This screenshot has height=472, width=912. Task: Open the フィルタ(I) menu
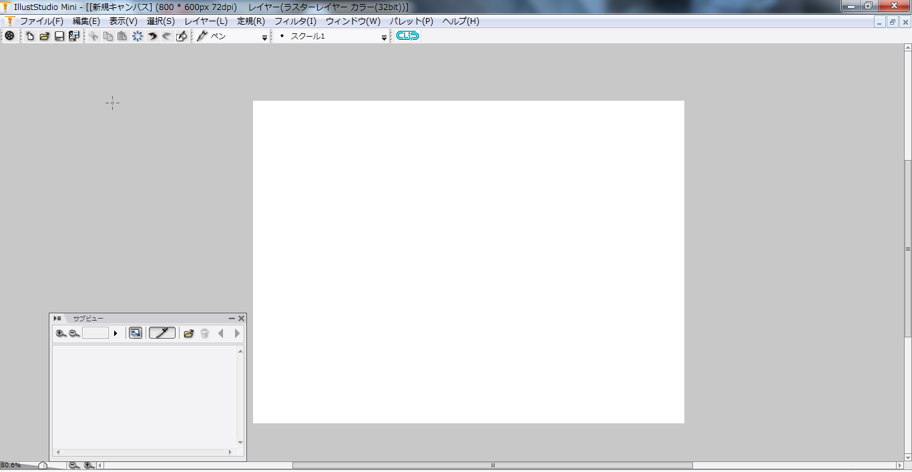[295, 21]
